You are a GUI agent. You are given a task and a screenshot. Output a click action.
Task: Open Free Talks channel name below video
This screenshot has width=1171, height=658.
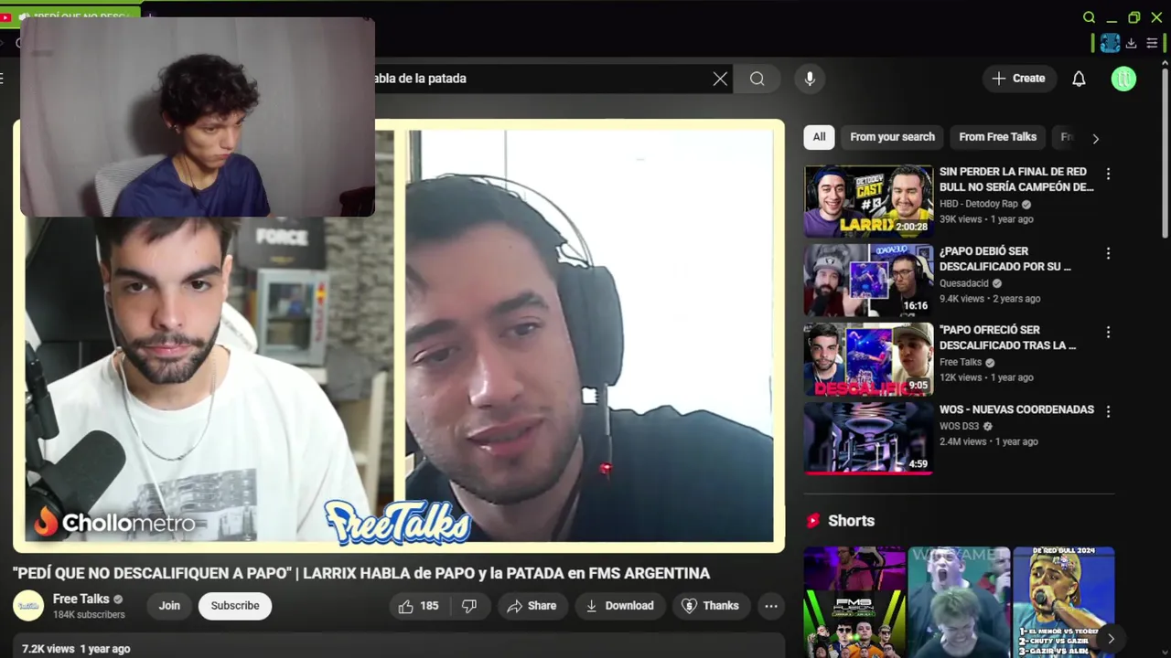pyautogui.click(x=81, y=599)
